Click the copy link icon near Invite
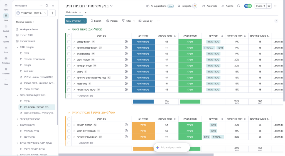285x156 pixels. point(269,6)
